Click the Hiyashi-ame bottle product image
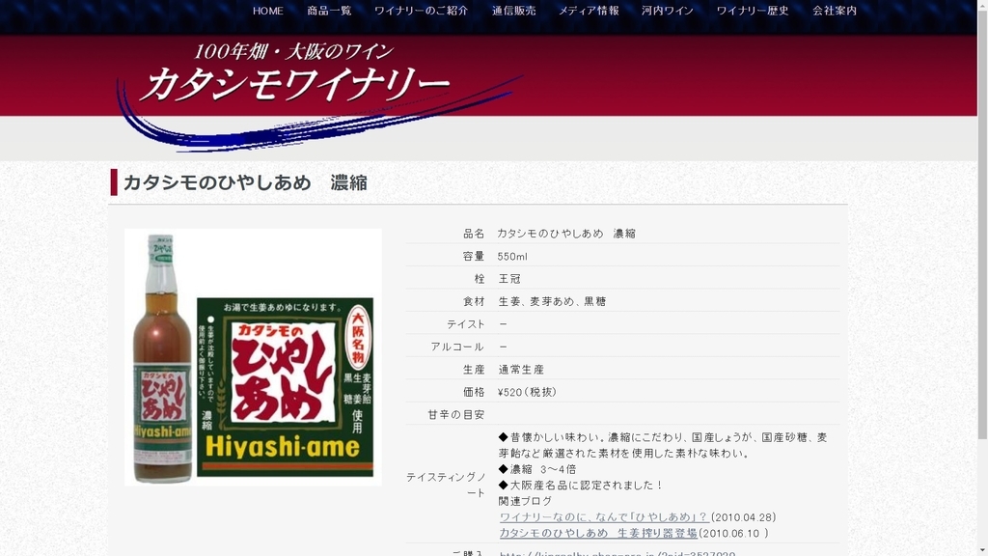Viewport: 988px width, 556px height. [x=253, y=357]
